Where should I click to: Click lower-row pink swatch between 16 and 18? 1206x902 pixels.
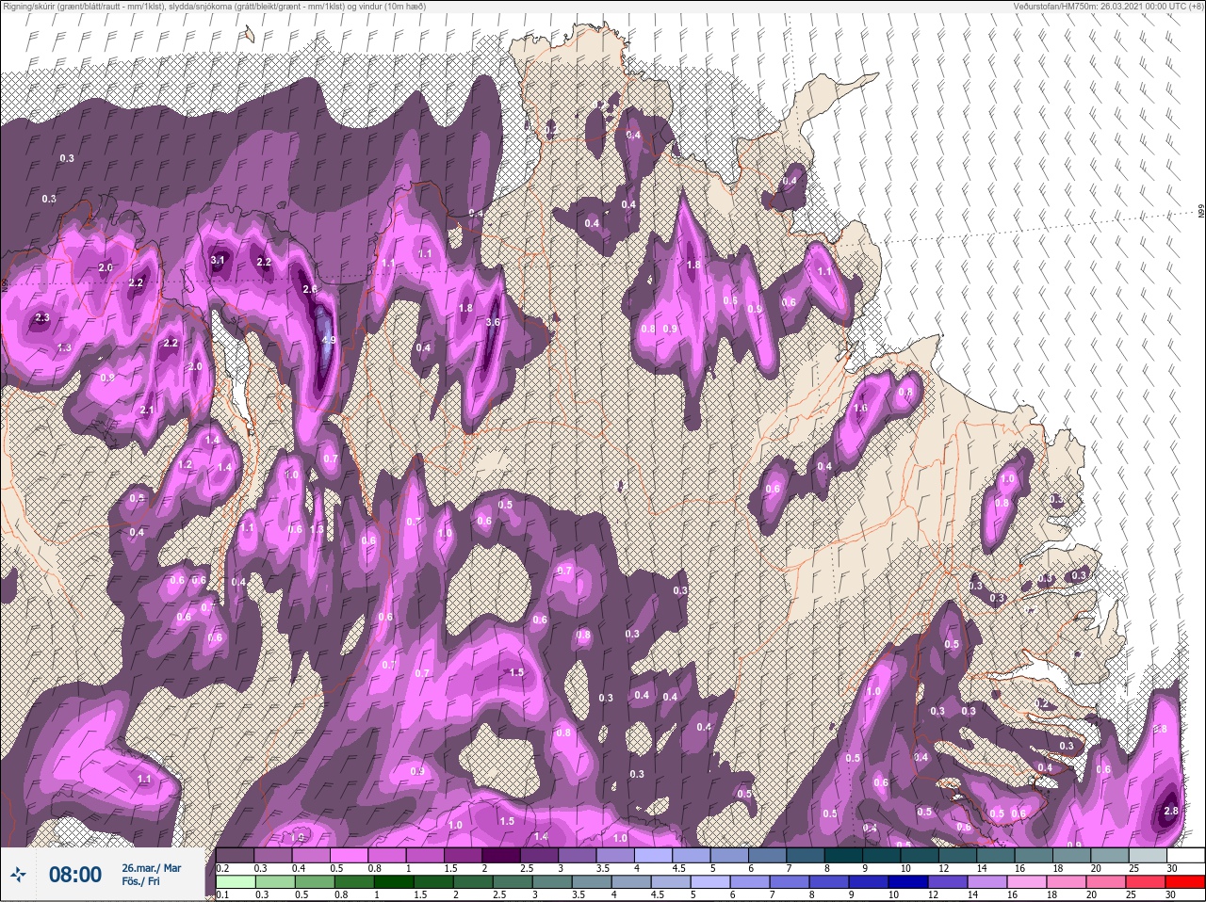(1028, 882)
